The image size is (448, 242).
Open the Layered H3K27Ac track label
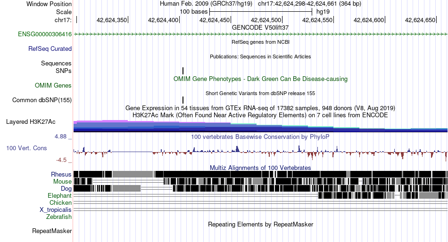click(x=31, y=122)
